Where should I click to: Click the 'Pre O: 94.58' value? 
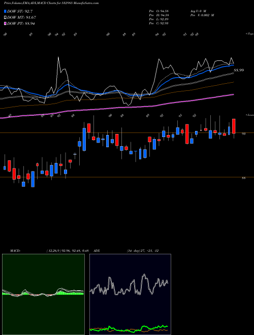coord(158,11)
